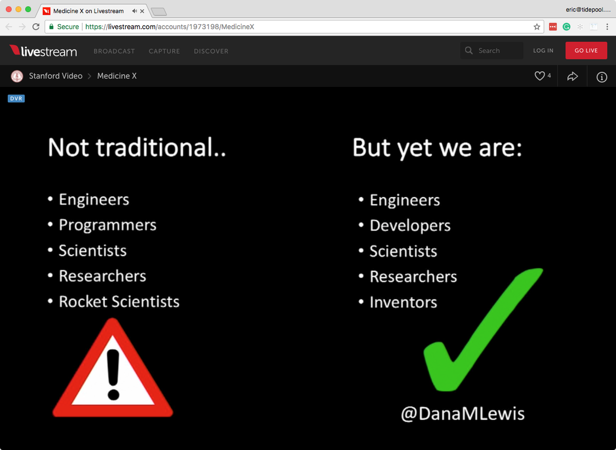Screen dimensions: 616x450
Task: Click the white page extension icon
Action: tap(593, 27)
